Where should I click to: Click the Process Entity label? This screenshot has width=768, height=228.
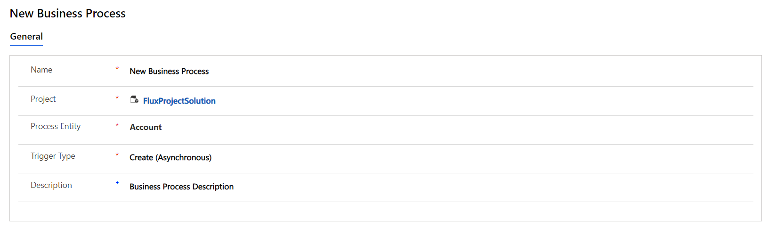(x=56, y=126)
